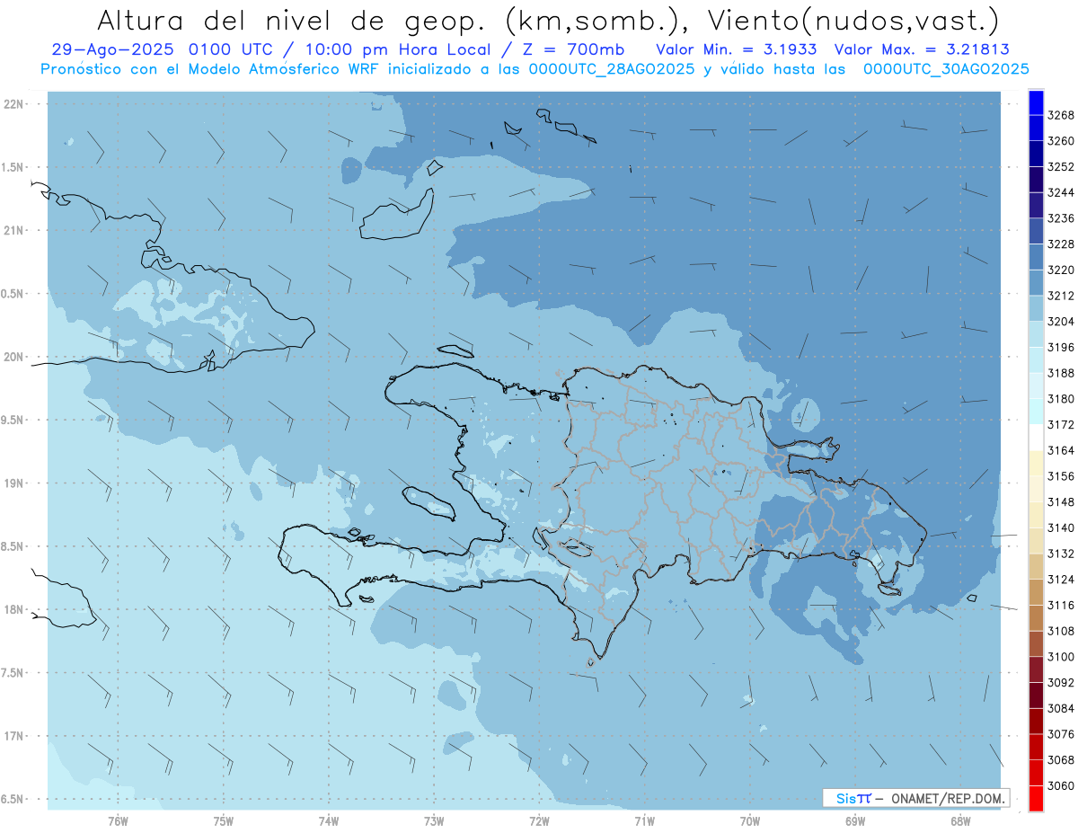Select the 'Valor Max. = 3.21813' text
This screenshot has height=833, width=1078.
click(x=923, y=49)
